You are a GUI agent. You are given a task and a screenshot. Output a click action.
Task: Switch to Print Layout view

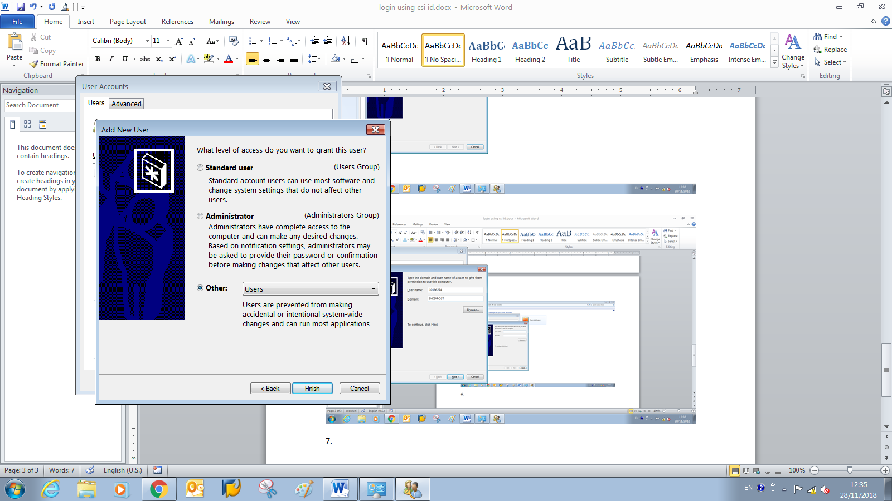(x=735, y=471)
